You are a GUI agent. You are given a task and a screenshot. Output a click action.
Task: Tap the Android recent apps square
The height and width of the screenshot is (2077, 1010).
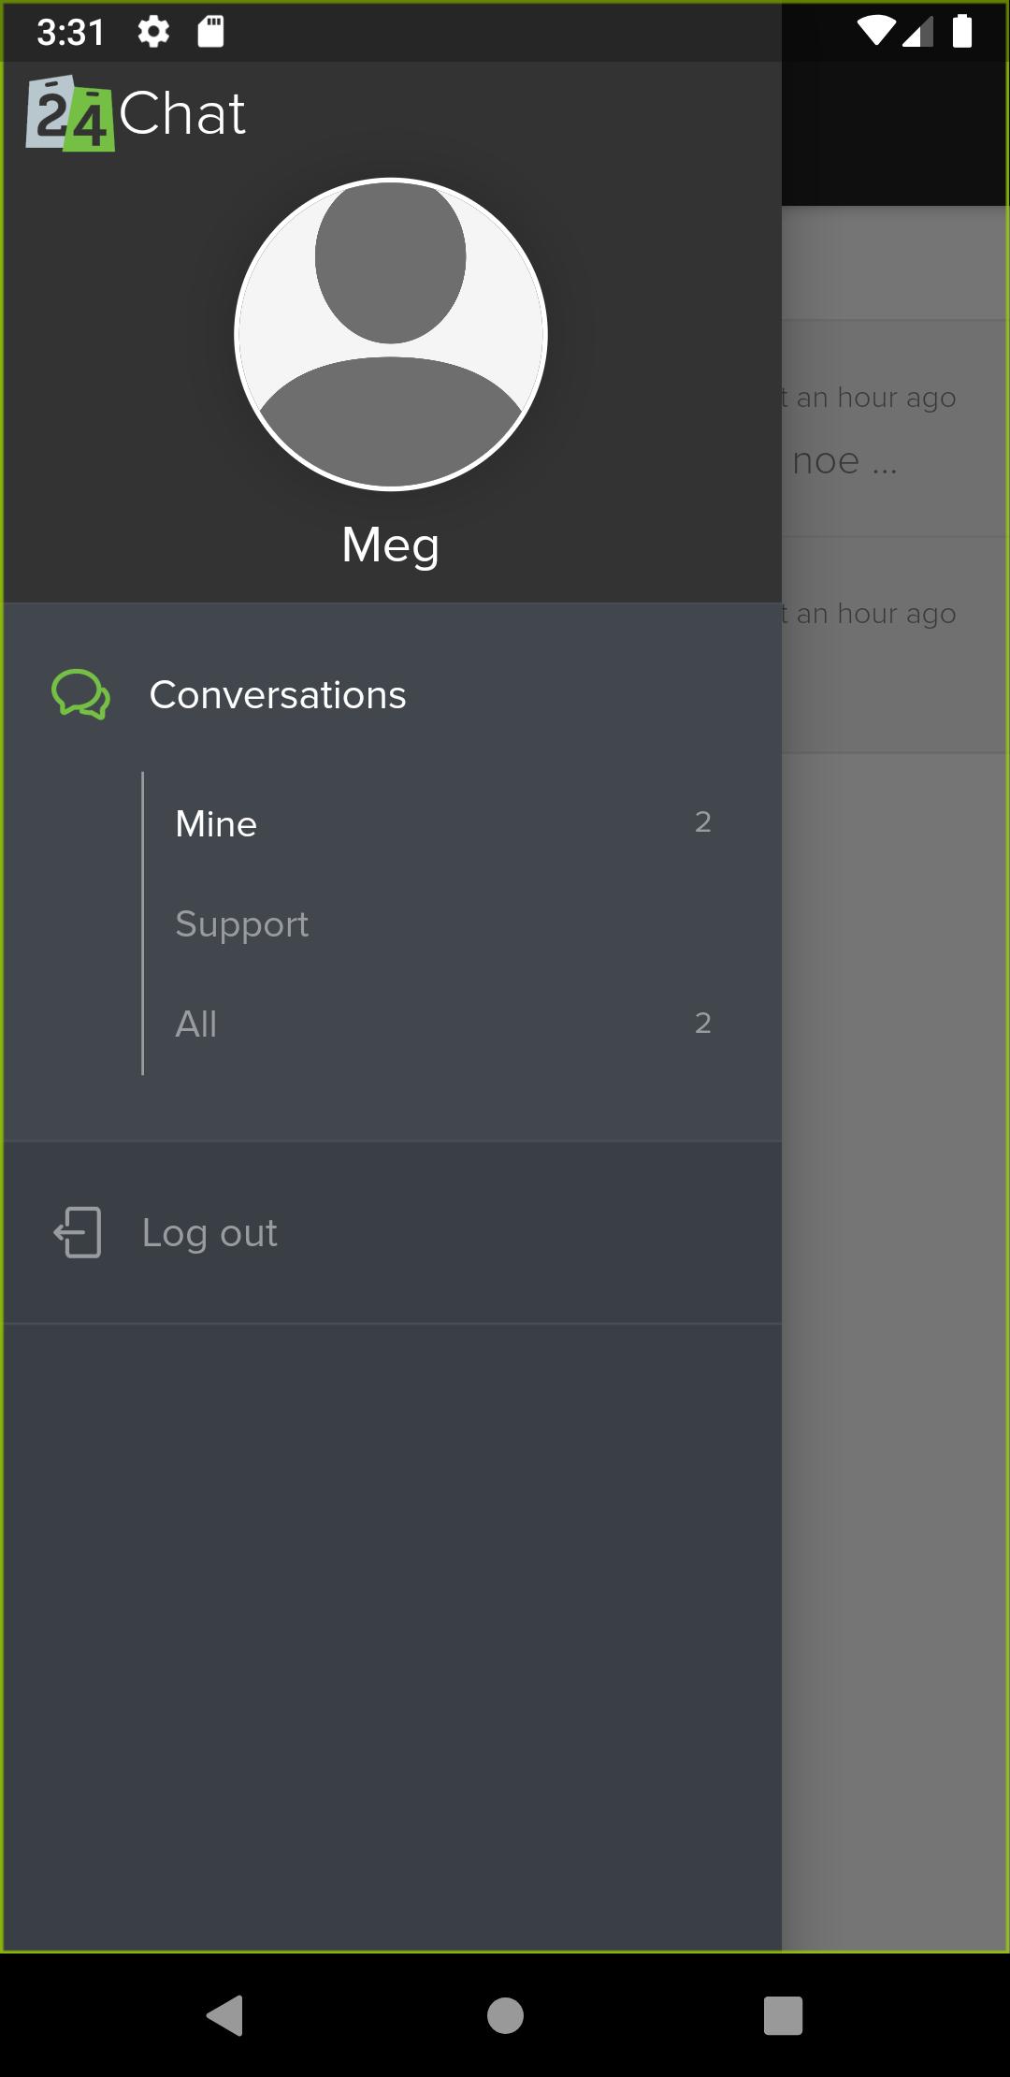point(784,2014)
